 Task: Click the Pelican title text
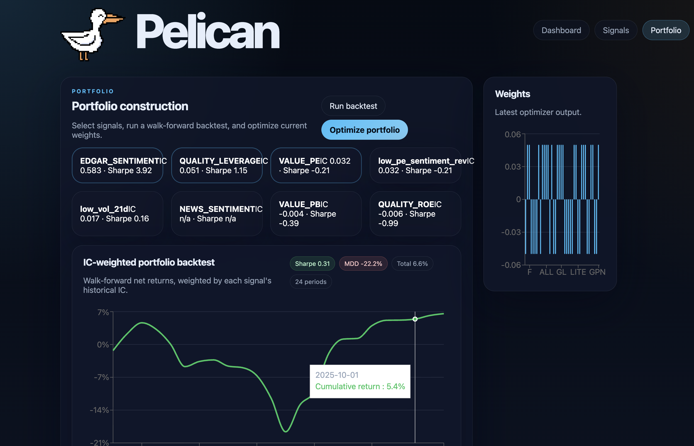[208, 31]
